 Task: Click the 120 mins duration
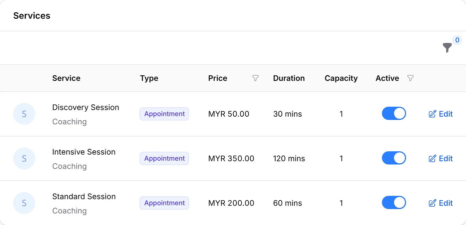289,159
